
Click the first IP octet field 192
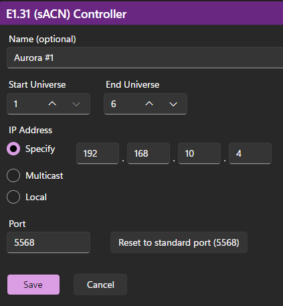click(98, 153)
